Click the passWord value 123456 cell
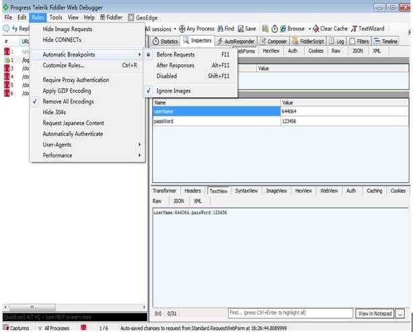This screenshot has width=413, height=332. point(344,121)
